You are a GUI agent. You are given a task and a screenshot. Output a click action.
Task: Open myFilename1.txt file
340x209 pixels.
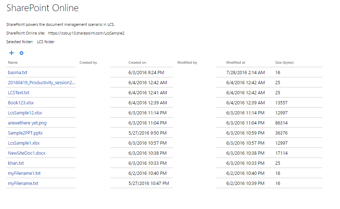pos(24,173)
